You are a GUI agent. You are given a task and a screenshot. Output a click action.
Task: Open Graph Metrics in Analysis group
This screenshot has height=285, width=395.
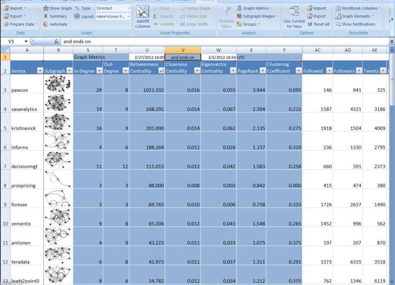(x=255, y=8)
